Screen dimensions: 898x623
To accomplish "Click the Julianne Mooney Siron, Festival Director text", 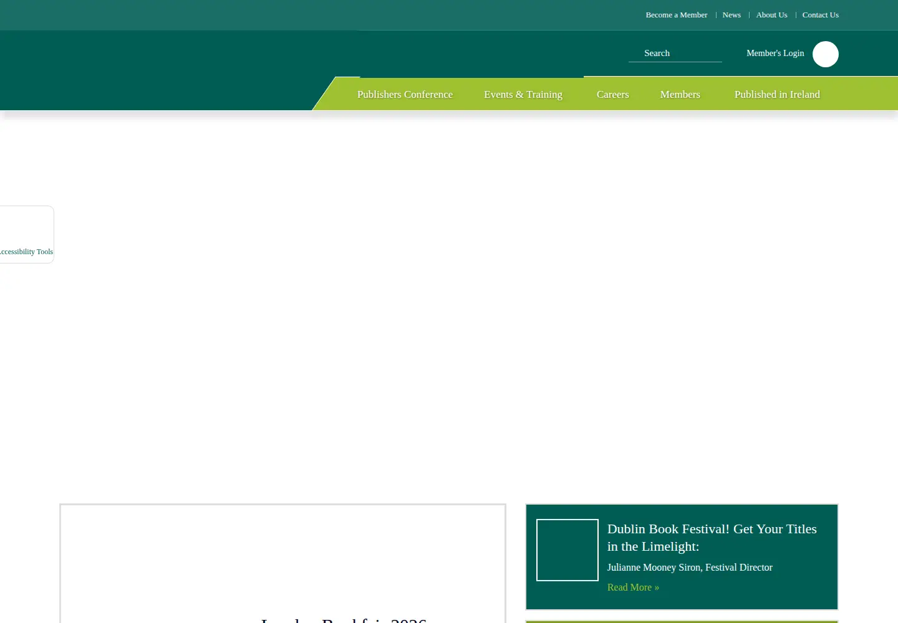I will pos(690,568).
